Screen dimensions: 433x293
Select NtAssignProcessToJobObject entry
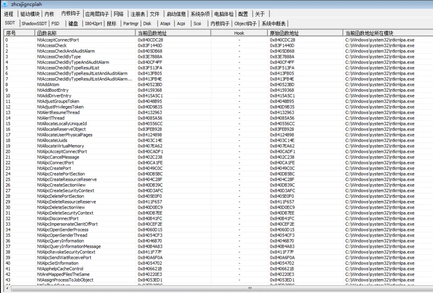pos(219,280)
